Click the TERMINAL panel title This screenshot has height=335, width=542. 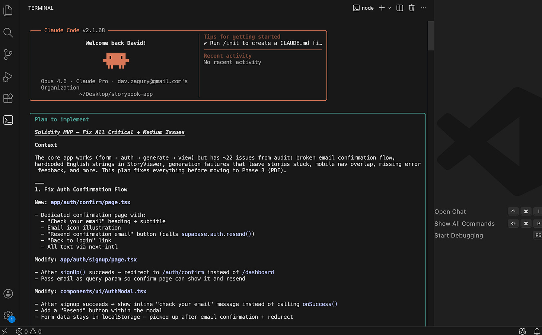[x=41, y=8]
